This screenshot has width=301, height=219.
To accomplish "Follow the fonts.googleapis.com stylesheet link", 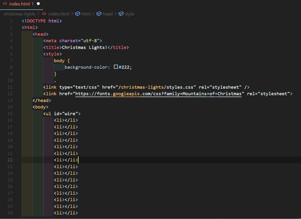I will click(158, 94).
